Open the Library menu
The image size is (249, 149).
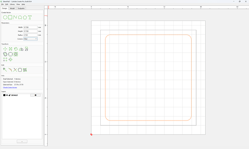coord(12,4)
